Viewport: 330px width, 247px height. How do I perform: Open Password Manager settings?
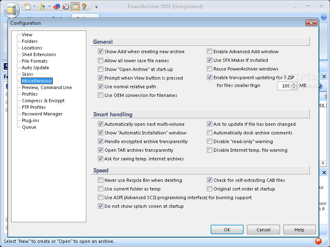coord(42,114)
